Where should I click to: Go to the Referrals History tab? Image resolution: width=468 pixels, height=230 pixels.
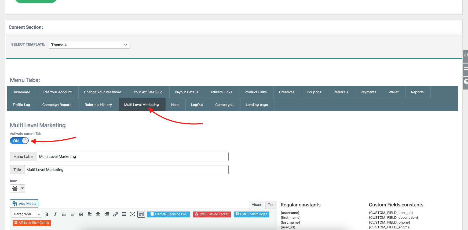click(x=98, y=105)
